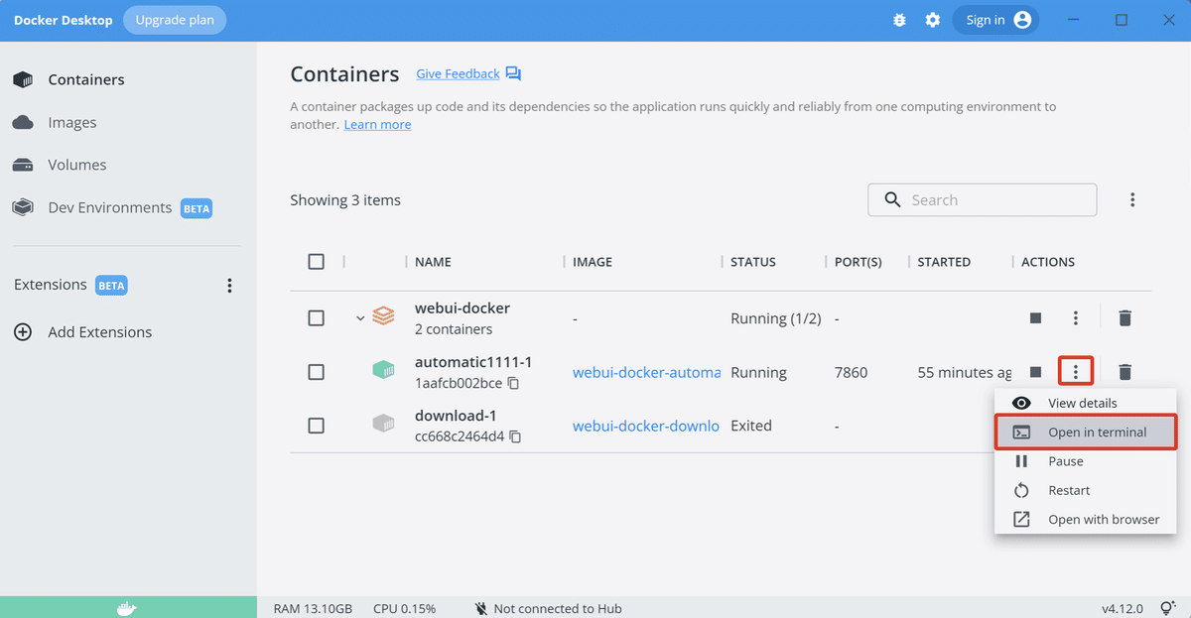The width and height of the screenshot is (1191, 618).
Task: Toggle the select-all header checkbox
Action: tap(316, 262)
